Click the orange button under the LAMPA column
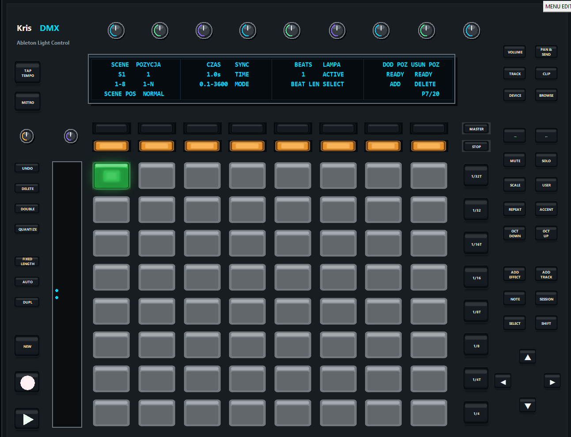 click(338, 146)
